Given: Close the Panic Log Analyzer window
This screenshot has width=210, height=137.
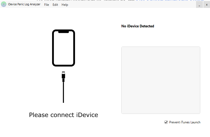Looking at the screenshot, I should click(x=207, y=5).
